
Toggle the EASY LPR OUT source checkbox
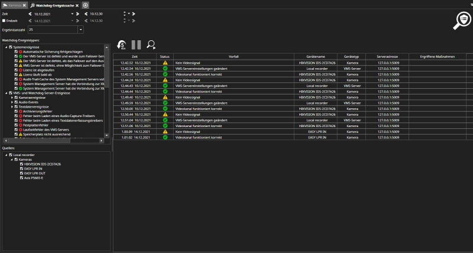click(22, 173)
